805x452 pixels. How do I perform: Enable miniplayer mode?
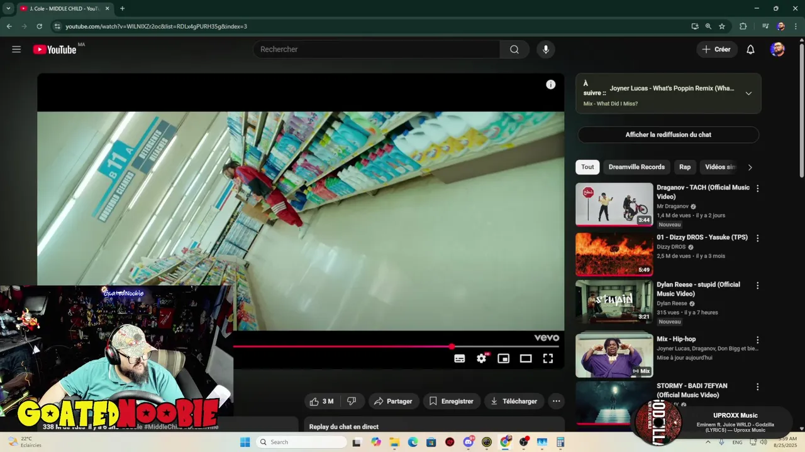tap(504, 358)
